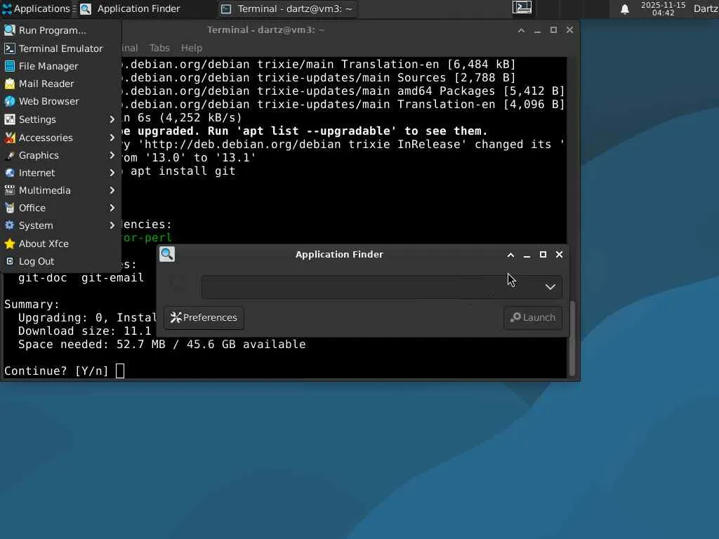This screenshot has width=719, height=539.
Task: Launch Terminal Emulator from the menu
Action: click(60, 48)
